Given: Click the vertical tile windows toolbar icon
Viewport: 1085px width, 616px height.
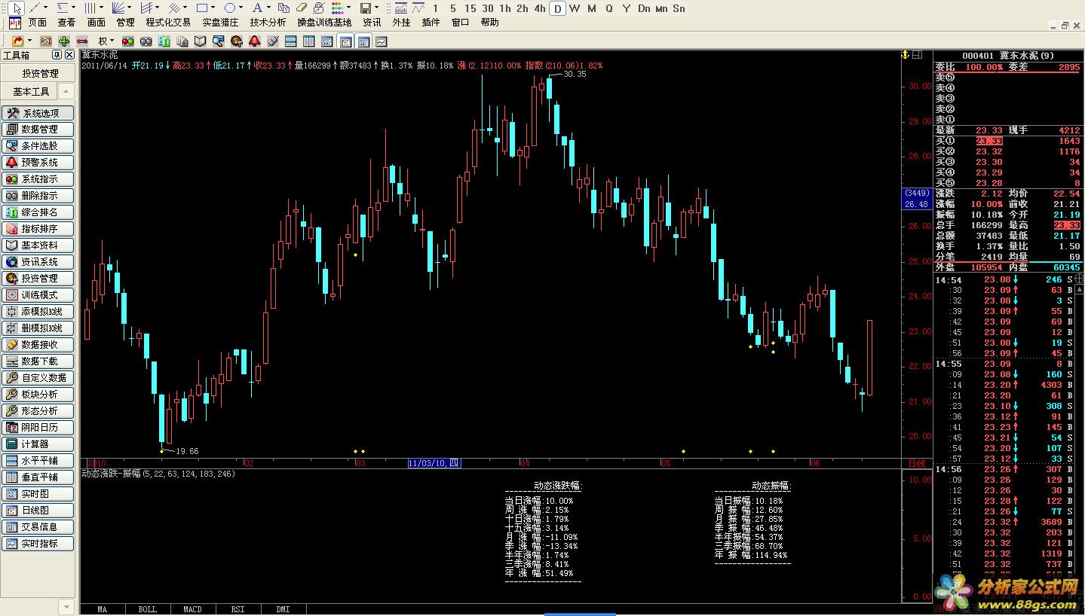Looking at the screenshot, I should (x=308, y=41).
